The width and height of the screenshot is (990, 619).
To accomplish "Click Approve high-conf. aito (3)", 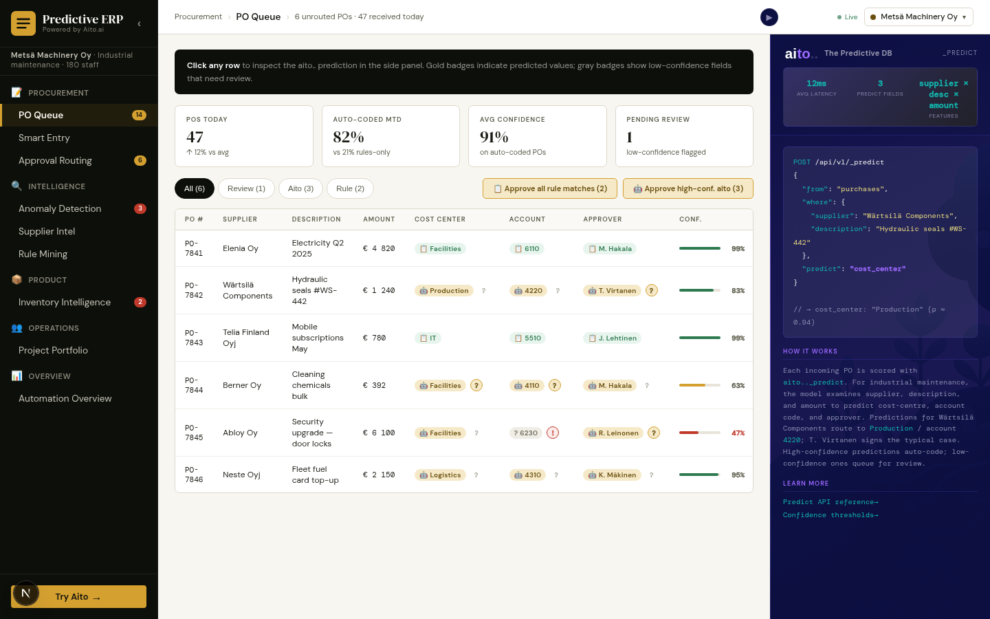I will pos(688,188).
